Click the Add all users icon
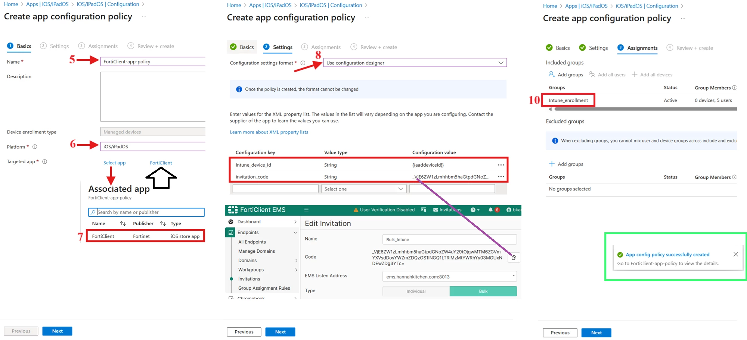Screen dimensions: 747x340 click(x=592, y=74)
